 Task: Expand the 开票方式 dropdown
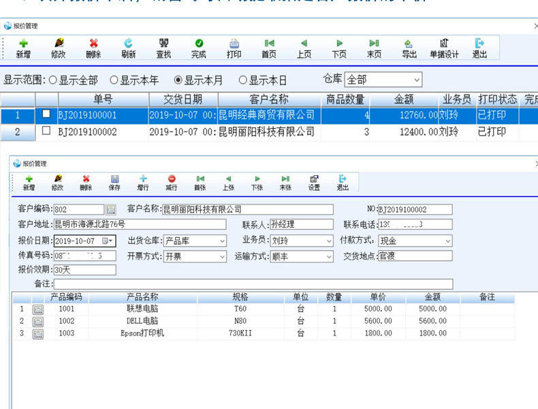pyautogui.click(x=222, y=256)
